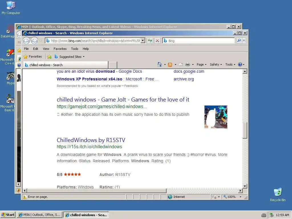Click the gamejolt.com URL link
Viewport: 292px width, 219px height.
tap(102, 107)
